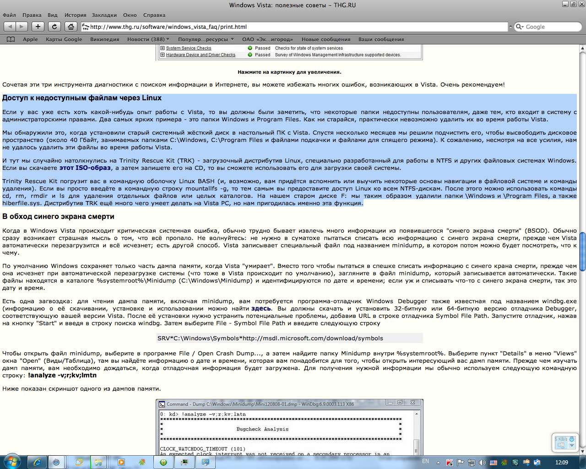Click the US flag tray icon
This screenshot has width=586, height=469.
pos(494,463)
